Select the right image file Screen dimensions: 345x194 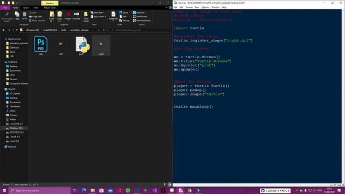click(101, 45)
